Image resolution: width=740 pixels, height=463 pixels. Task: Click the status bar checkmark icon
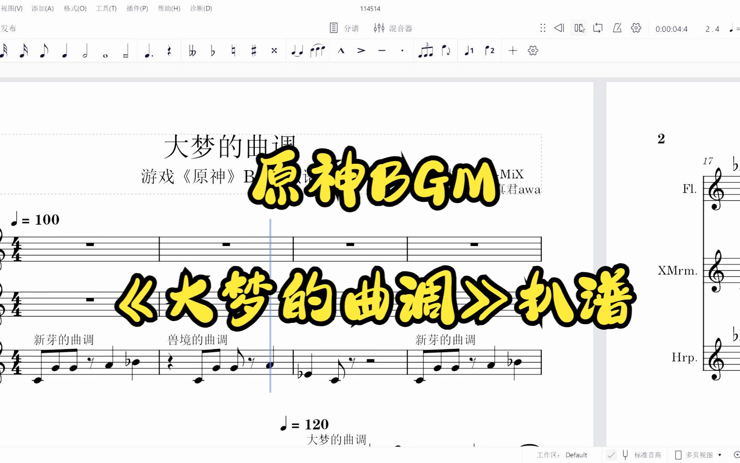coord(611,455)
